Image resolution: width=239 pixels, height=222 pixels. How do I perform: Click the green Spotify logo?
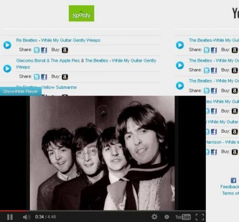[81, 14]
